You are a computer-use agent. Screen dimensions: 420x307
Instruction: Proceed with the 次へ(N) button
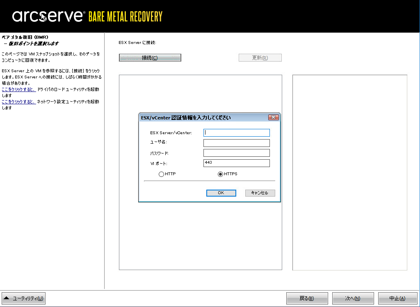click(353, 298)
